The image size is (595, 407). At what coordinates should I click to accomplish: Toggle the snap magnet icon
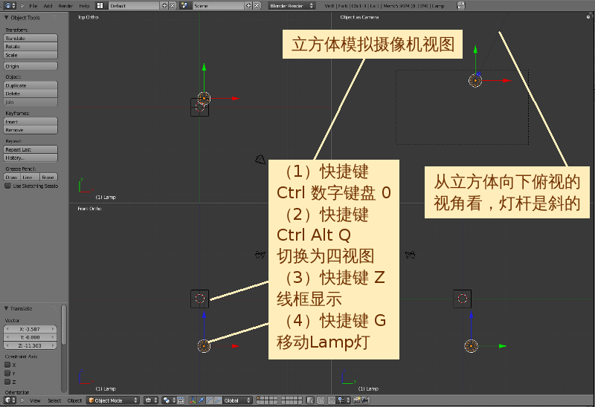[331, 400]
